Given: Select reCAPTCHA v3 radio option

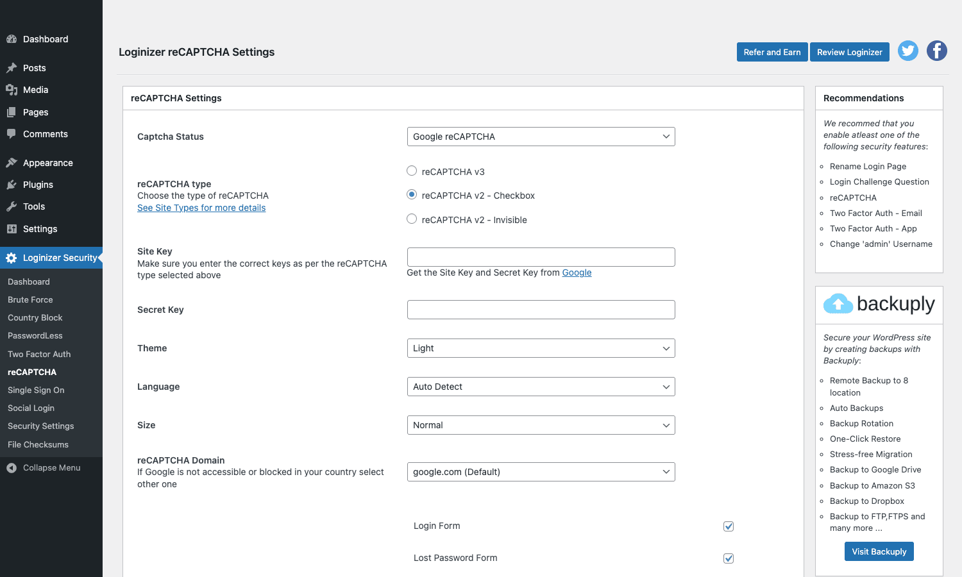Looking at the screenshot, I should click(x=412, y=171).
